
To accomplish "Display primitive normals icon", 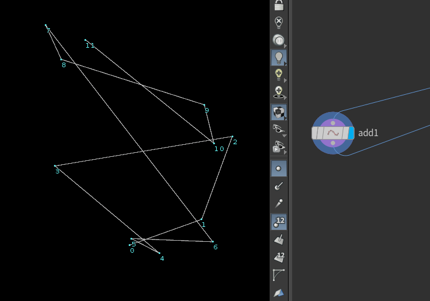I will (279, 240).
